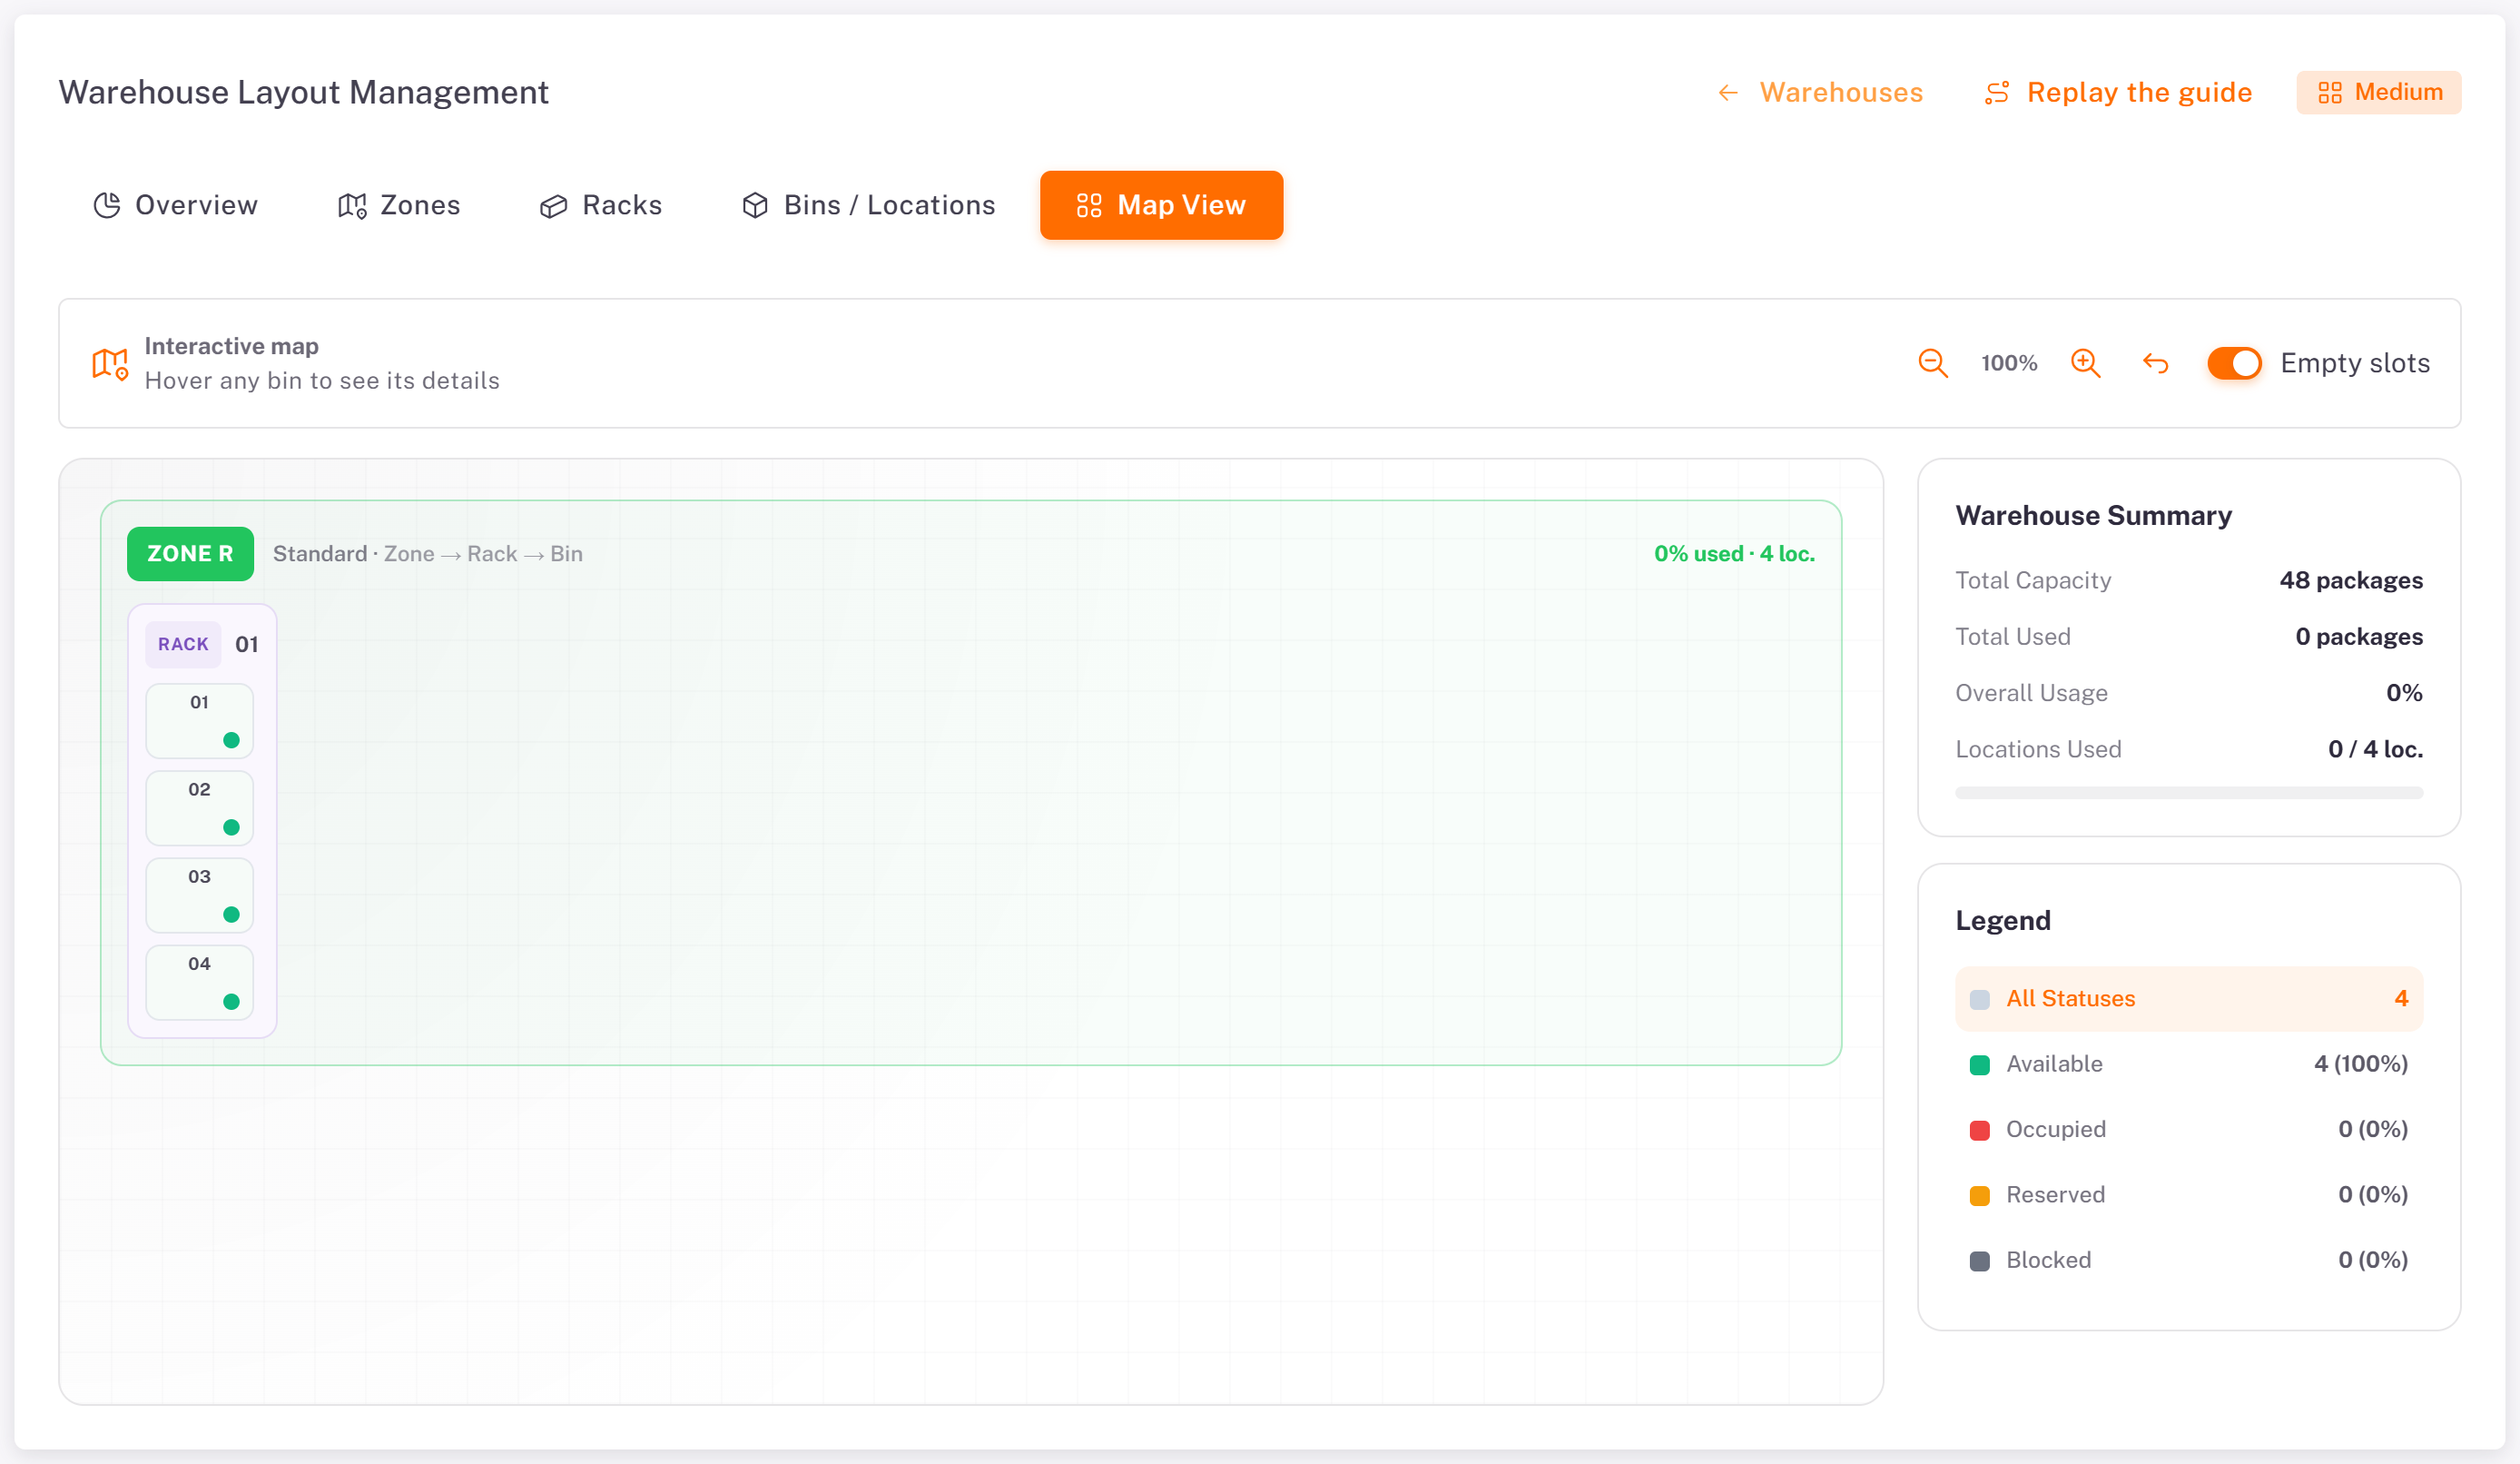
Task: Click the locations usage progress bar
Action: coord(2188,794)
